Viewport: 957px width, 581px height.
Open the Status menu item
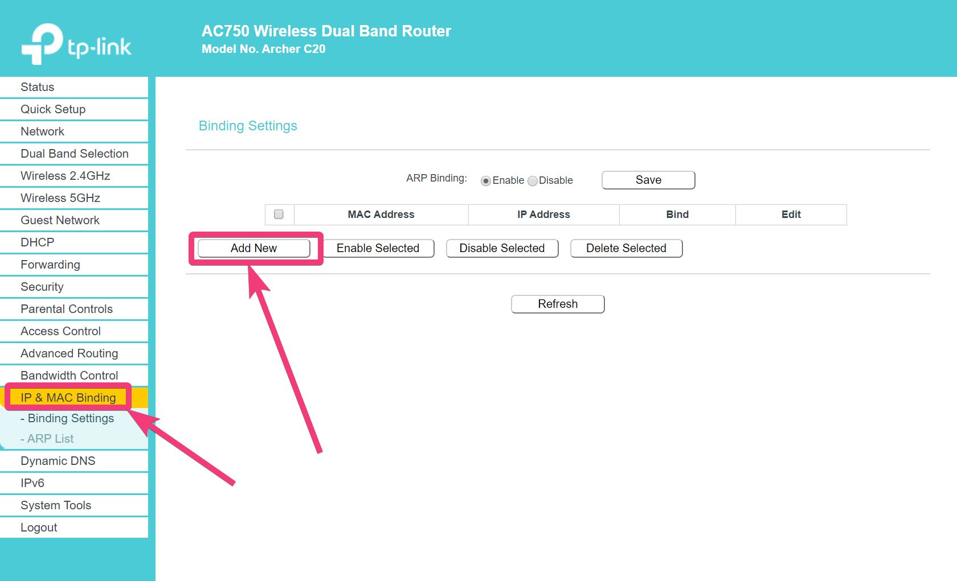(38, 87)
